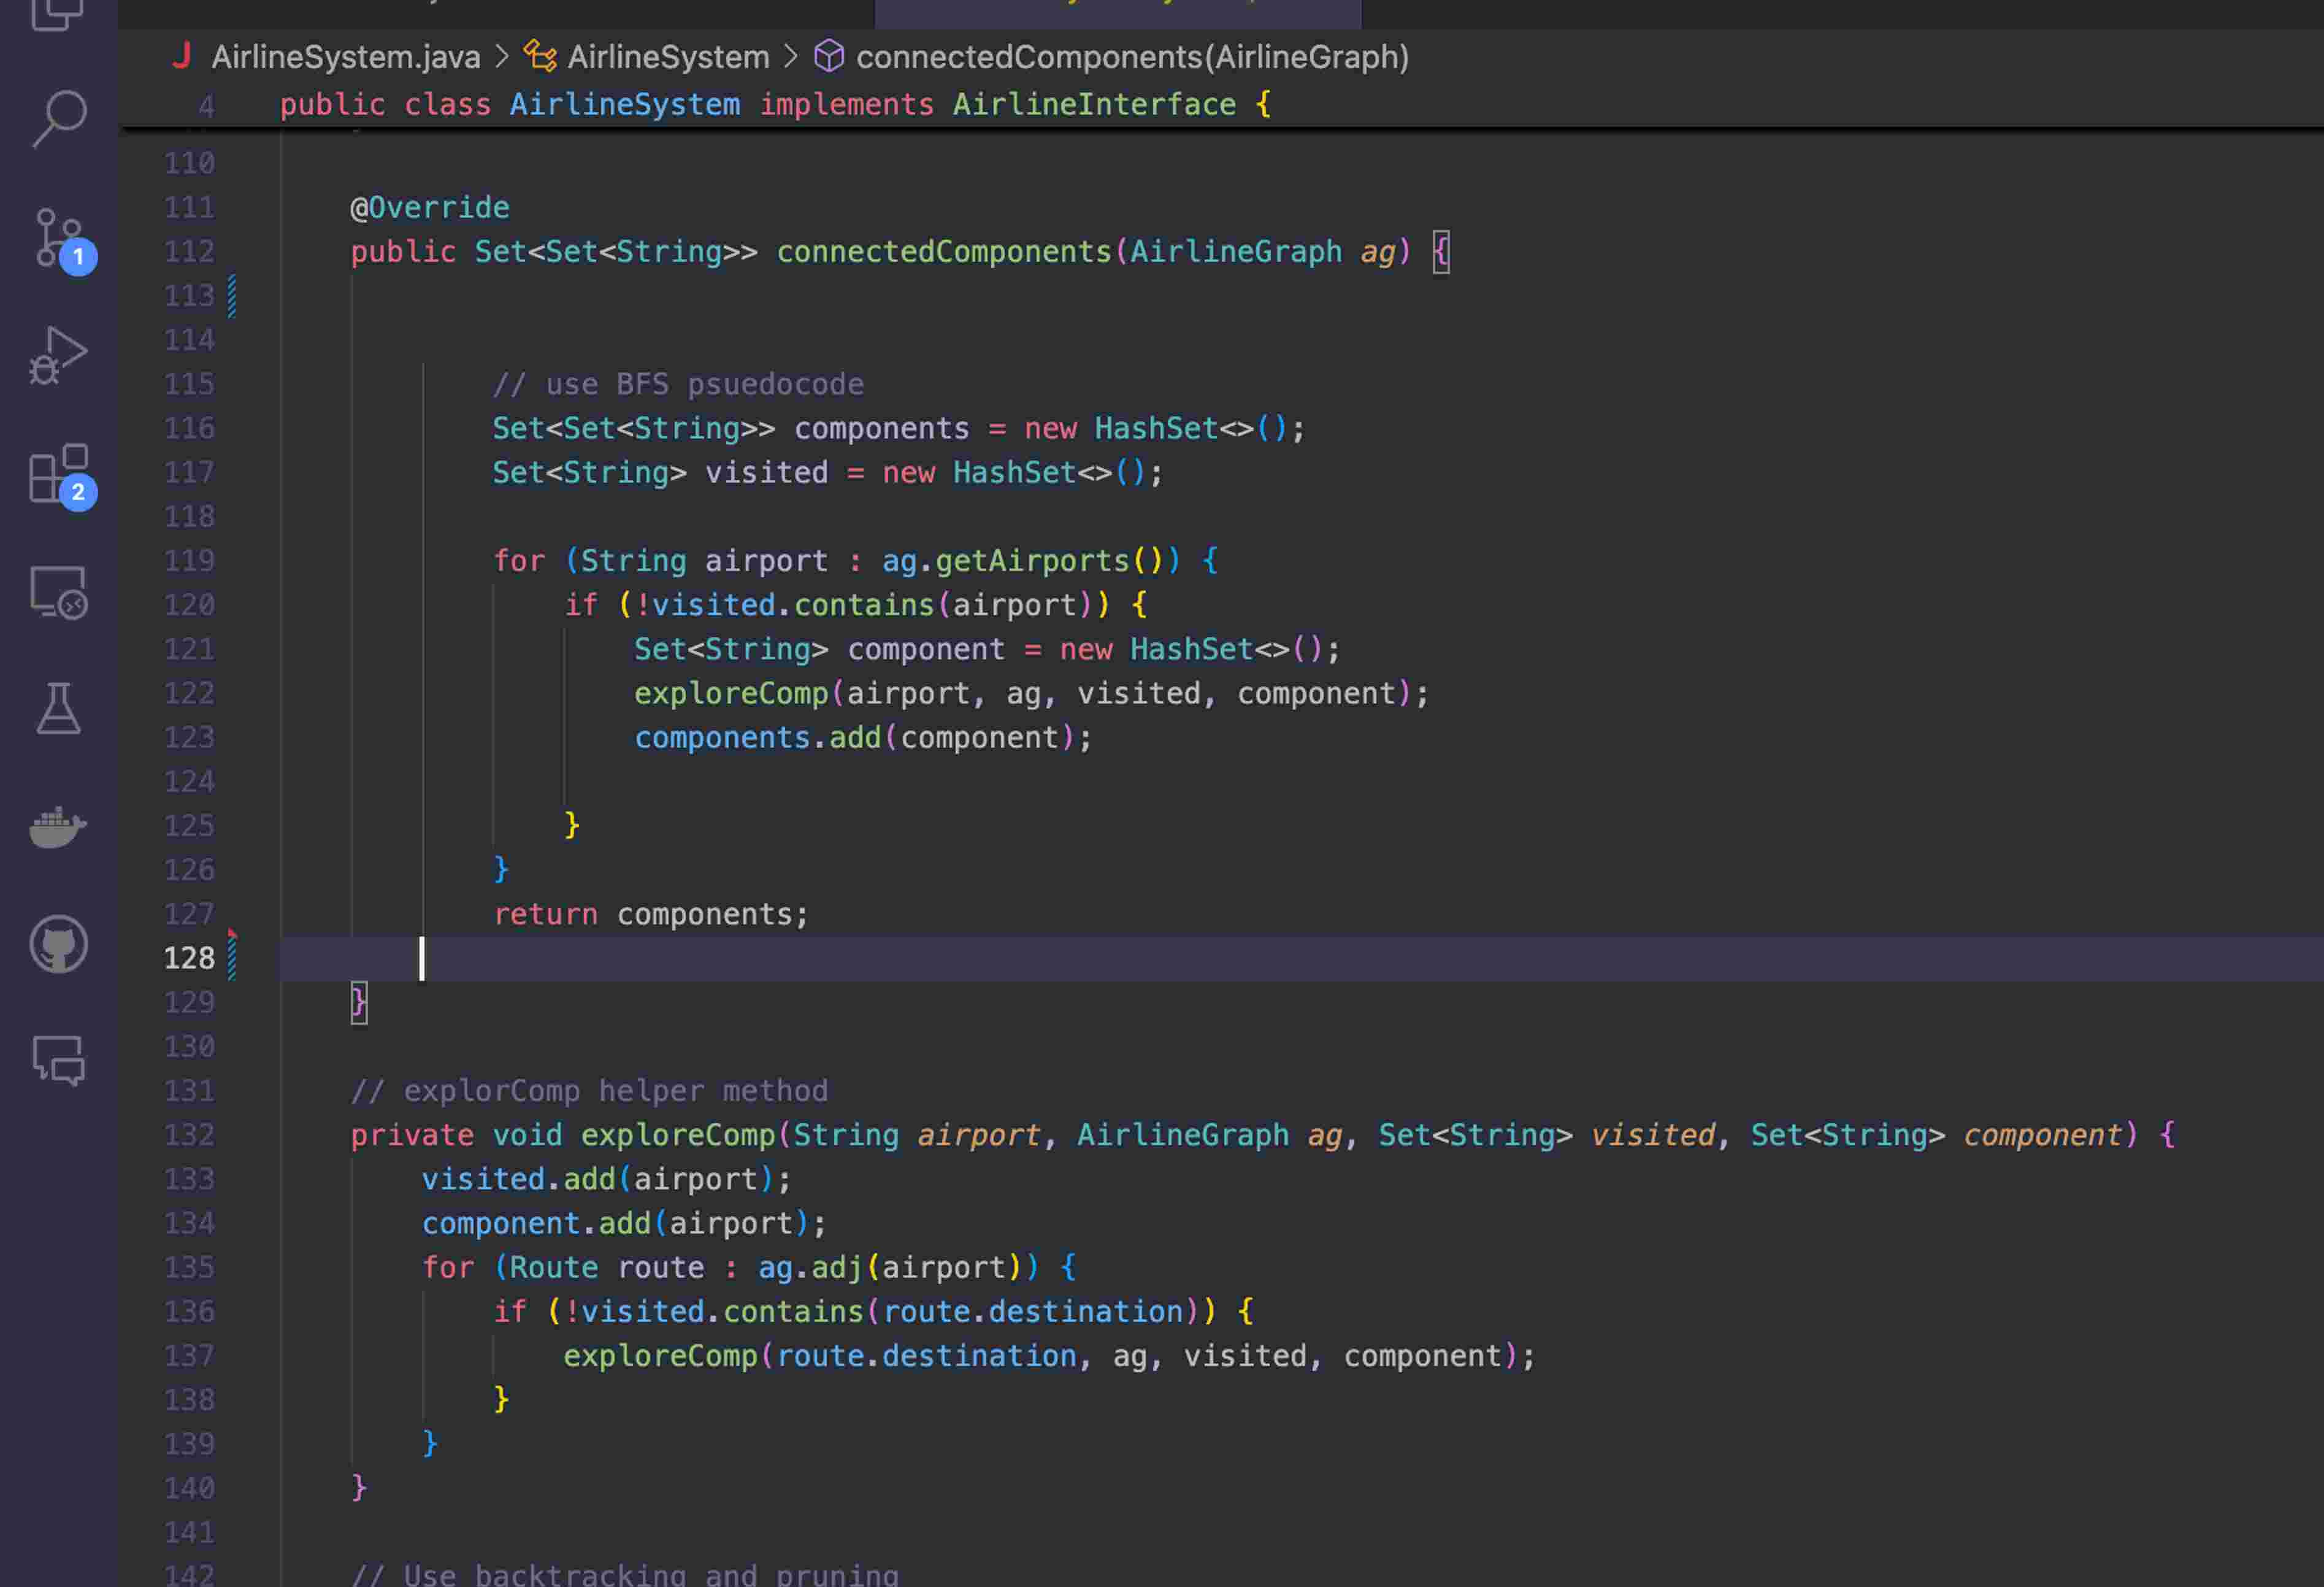The image size is (2324, 1587).
Task: Click the exploreComp call on line 122
Action: 731,693
